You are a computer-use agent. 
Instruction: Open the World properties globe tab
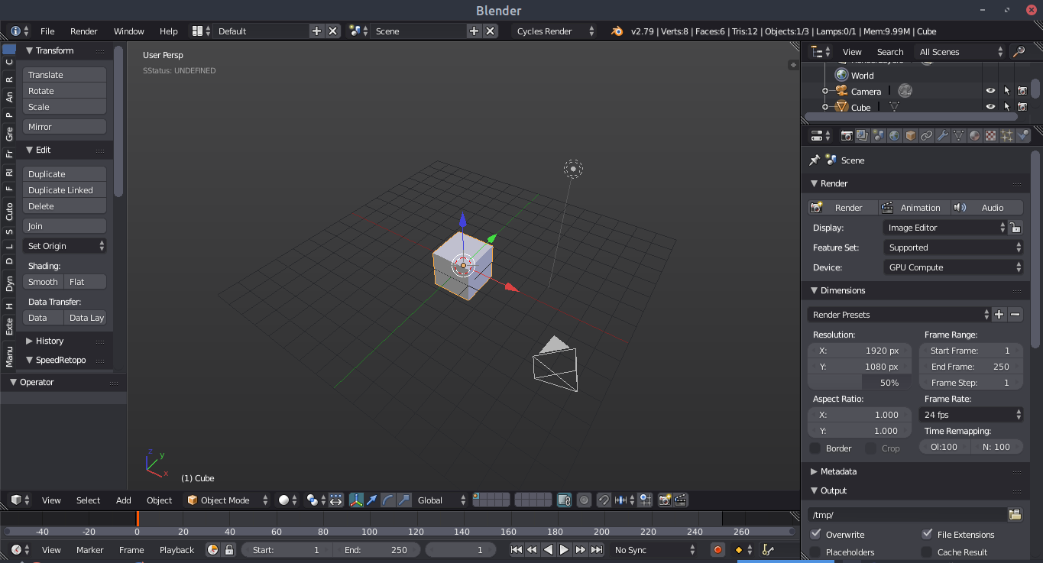[895, 135]
